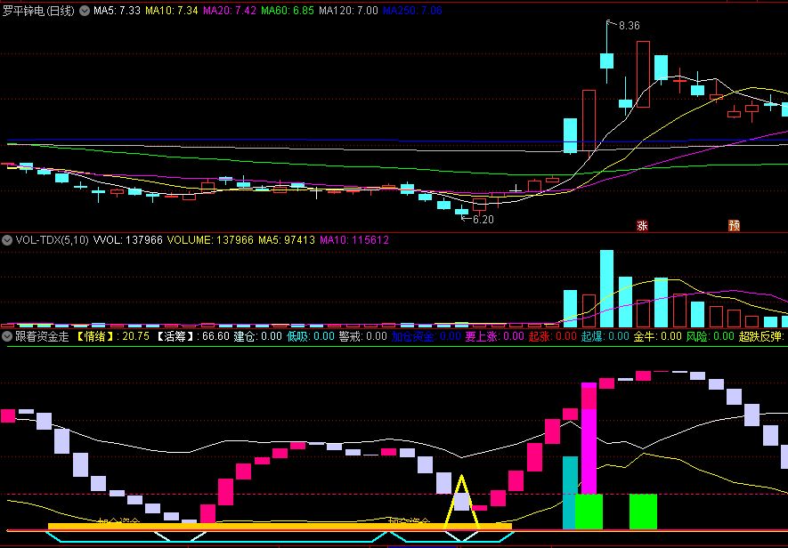
Task: Select the 风险: 0.00 value
Action: [x=711, y=336]
